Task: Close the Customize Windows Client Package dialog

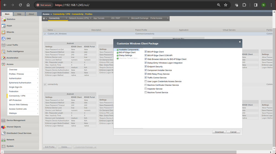Action: [240, 42]
